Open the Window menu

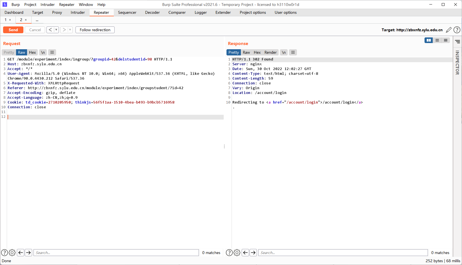86,5
